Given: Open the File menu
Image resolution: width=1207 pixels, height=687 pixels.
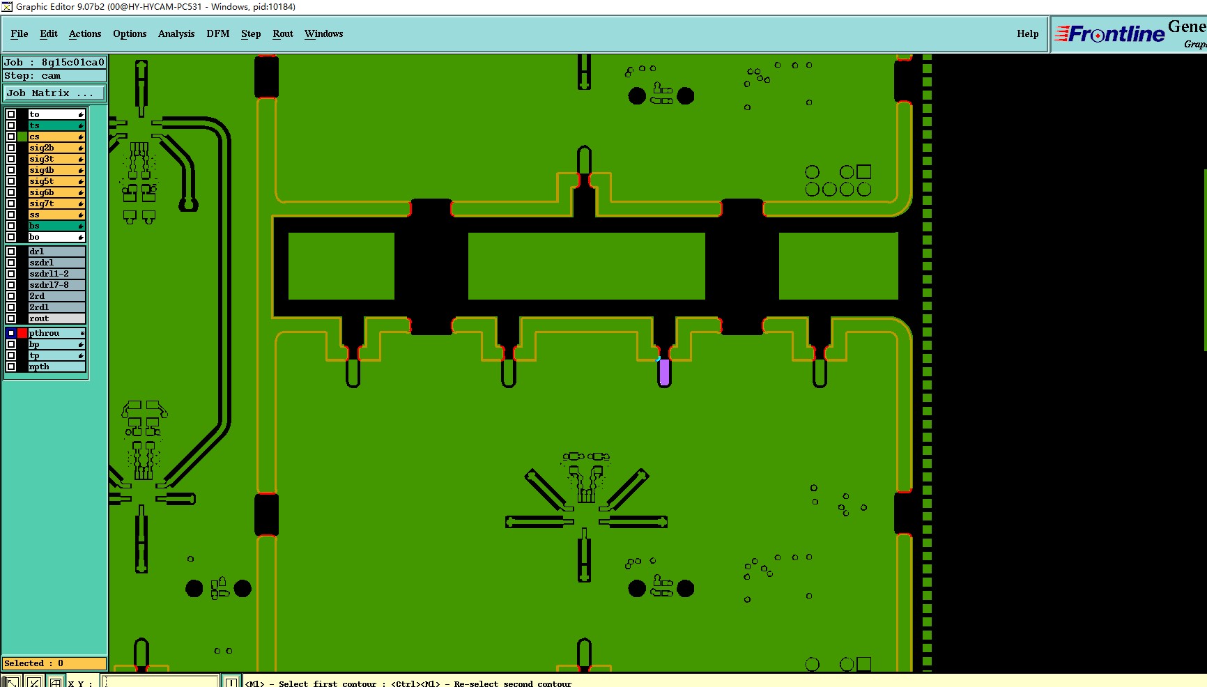Looking at the screenshot, I should tap(20, 33).
